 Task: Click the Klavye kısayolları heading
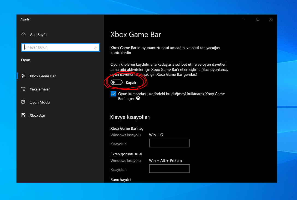click(130, 117)
